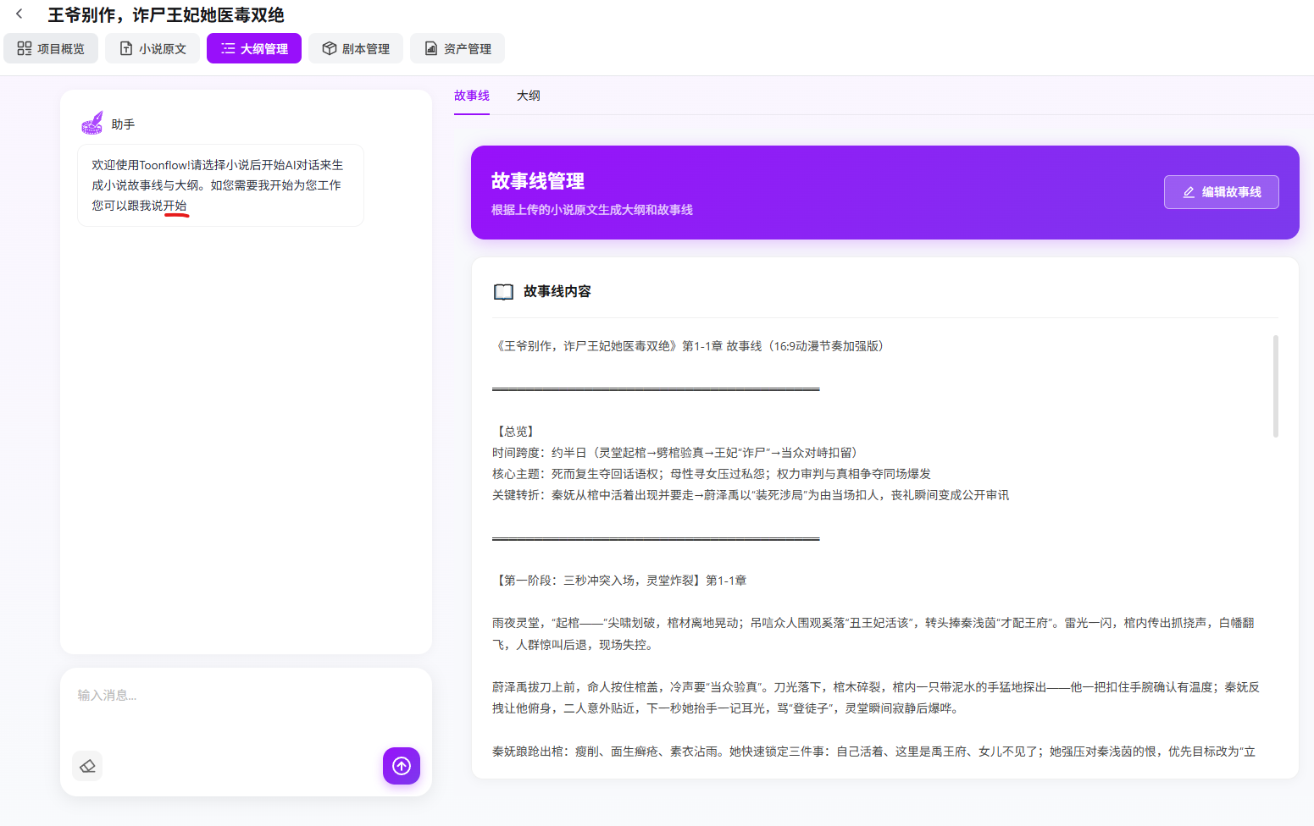Image resolution: width=1314 pixels, height=826 pixels.
Task: Select the 故事线 tab
Action: [x=471, y=96]
